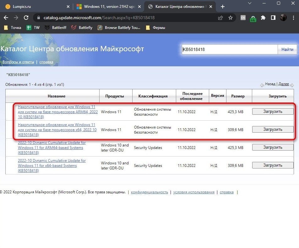Open the Battlefly bookmark
This screenshot has height=248, width=299.
click(82, 28)
